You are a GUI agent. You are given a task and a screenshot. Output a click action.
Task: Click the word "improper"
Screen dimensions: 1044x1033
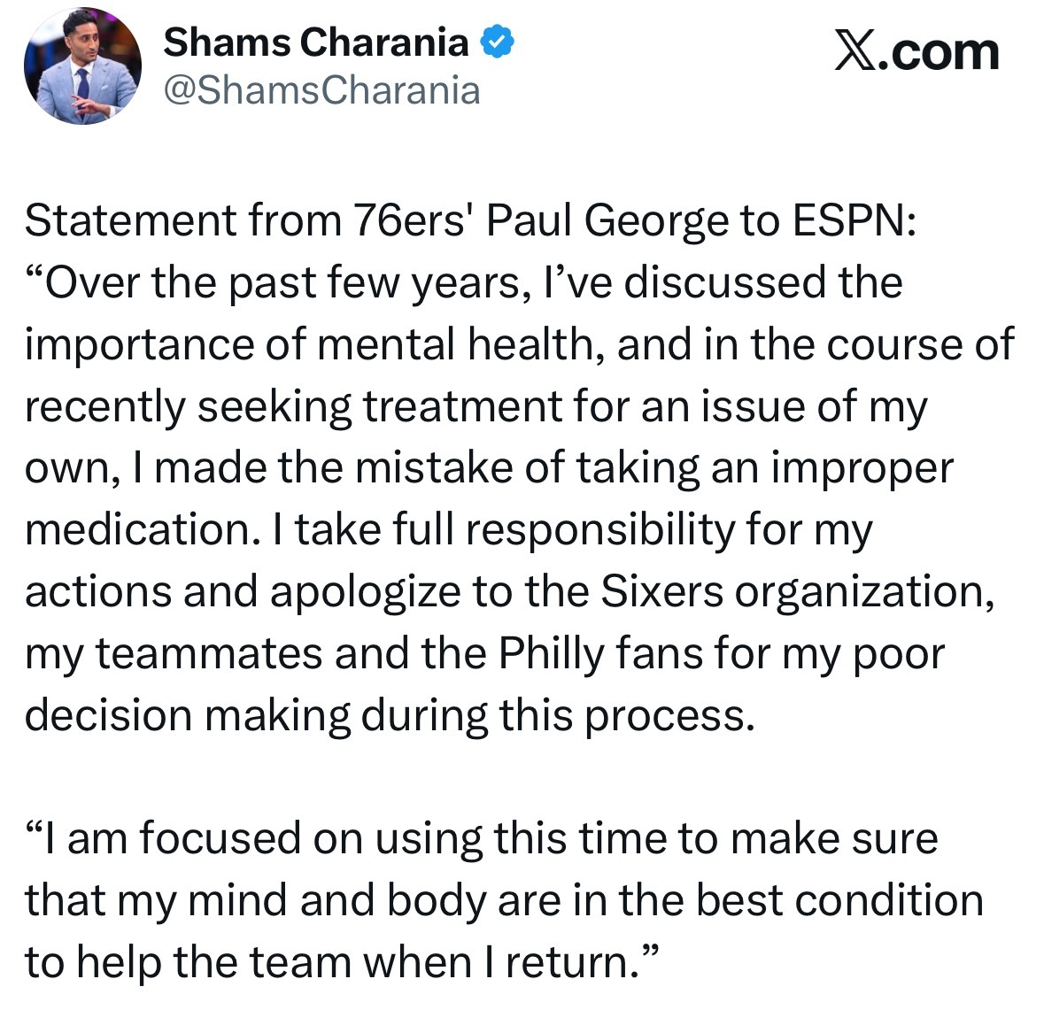(862, 470)
